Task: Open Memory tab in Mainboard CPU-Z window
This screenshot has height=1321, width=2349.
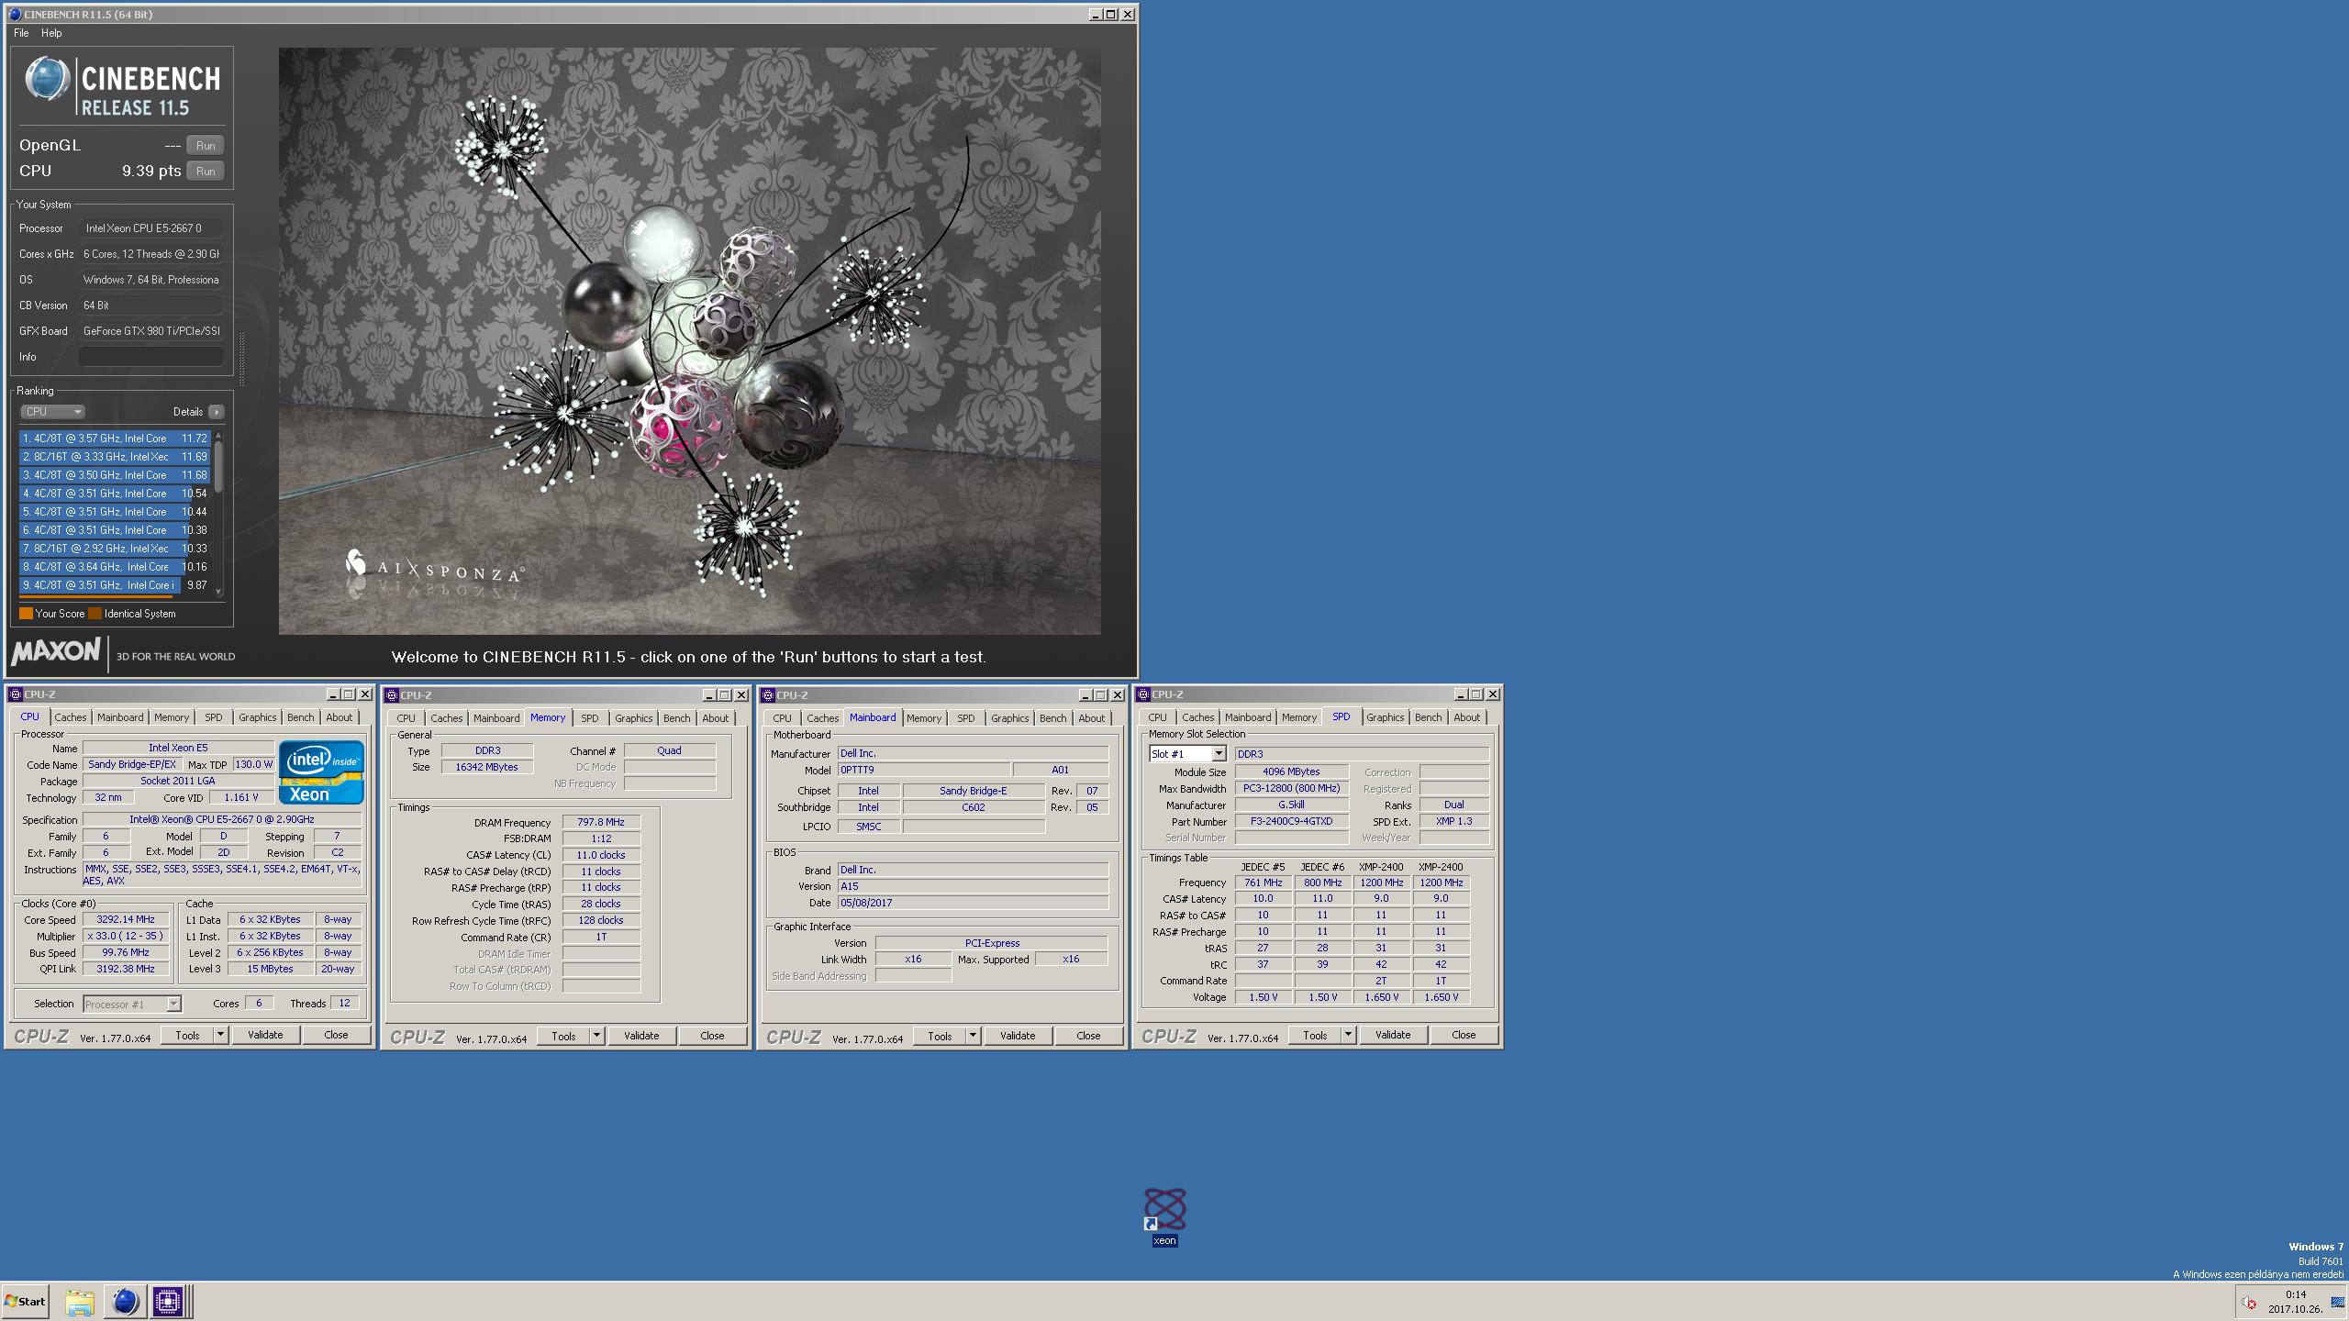Action: (924, 718)
